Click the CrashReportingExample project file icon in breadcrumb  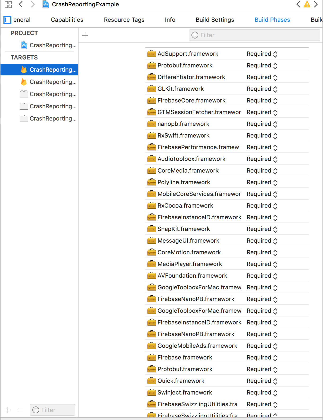[46, 4]
